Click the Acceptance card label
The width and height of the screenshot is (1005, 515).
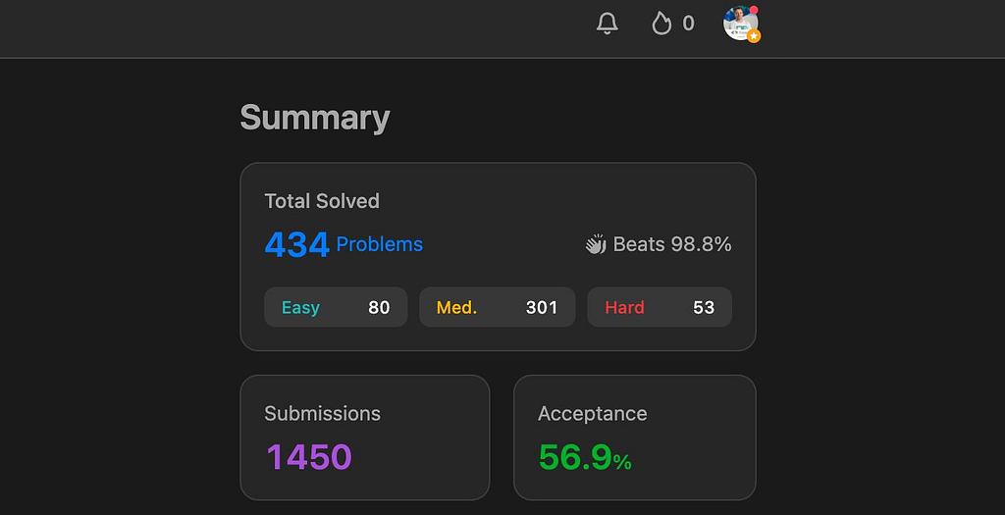click(x=592, y=413)
